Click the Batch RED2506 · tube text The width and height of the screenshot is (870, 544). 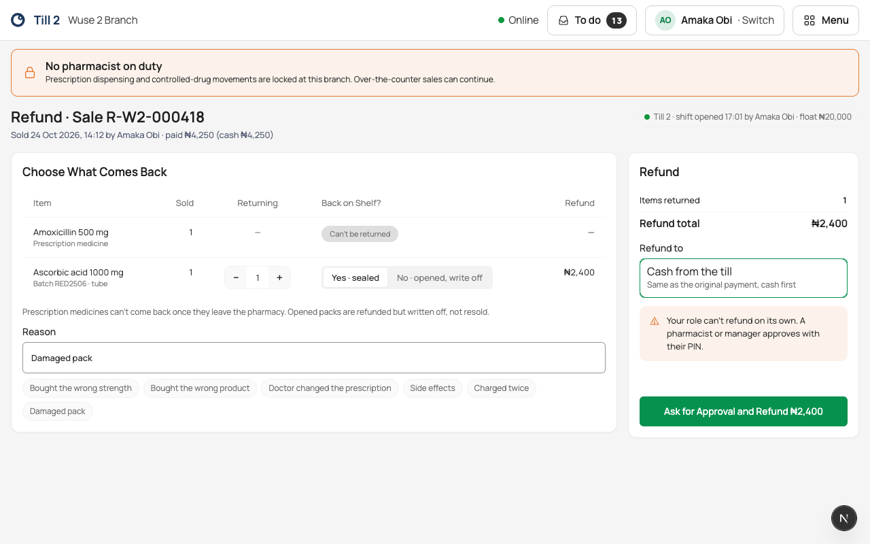pyautogui.click(x=70, y=284)
